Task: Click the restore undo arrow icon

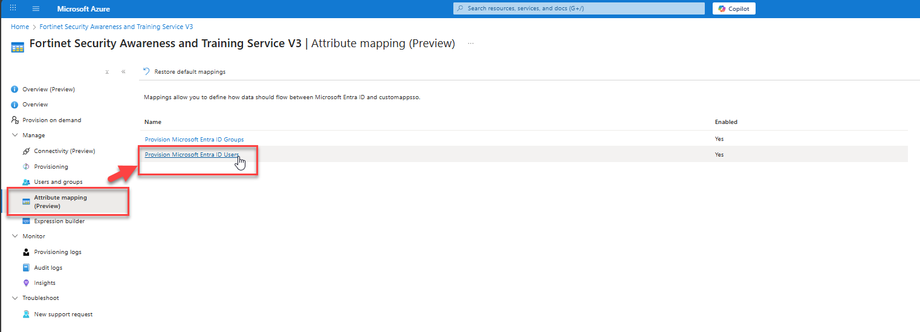Action: click(x=146, y=71)
